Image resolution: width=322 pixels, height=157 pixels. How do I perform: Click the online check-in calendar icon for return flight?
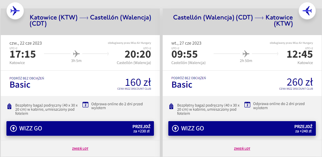[x=247, y=104]
